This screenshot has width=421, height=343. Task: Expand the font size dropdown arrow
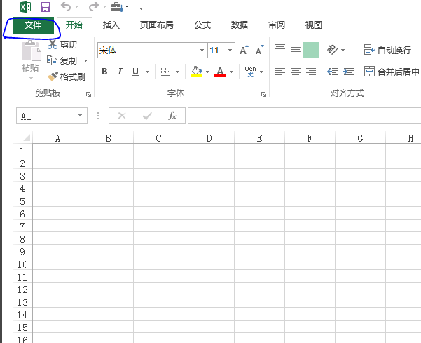coord(230,50)
